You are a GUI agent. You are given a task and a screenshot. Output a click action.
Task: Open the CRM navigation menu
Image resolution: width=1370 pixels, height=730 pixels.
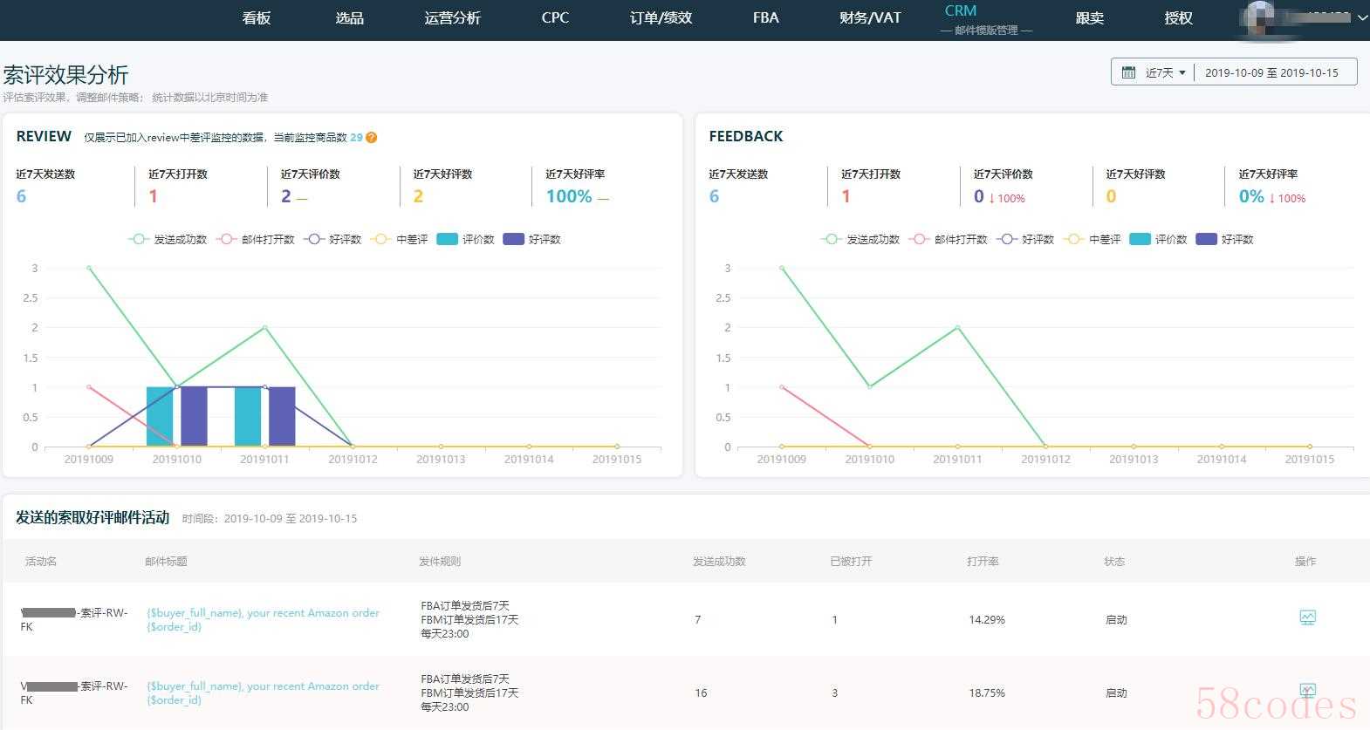[x=961, y=11]
